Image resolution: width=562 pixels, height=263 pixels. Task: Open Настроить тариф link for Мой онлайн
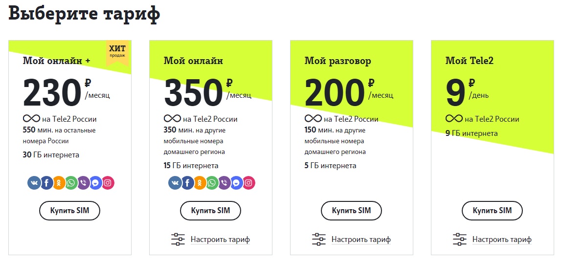[220, 240]
